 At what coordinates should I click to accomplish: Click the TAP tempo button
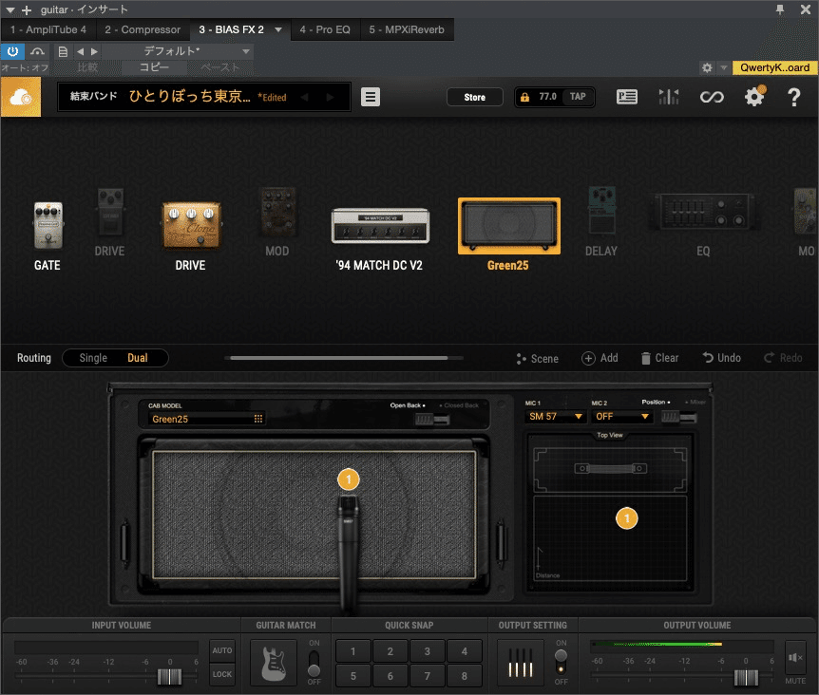pos(578,97)
